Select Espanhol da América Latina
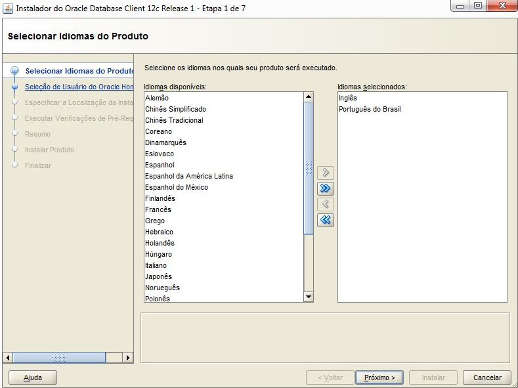The width and height of the screenshot is (518, 388). point(224,177)
